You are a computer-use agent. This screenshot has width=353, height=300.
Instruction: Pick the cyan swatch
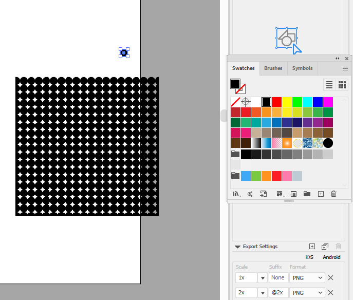click(x=307, y=102)
